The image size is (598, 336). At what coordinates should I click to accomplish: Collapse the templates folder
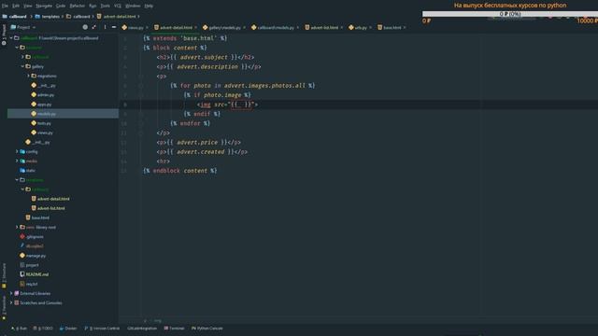(x=17, y=180)
